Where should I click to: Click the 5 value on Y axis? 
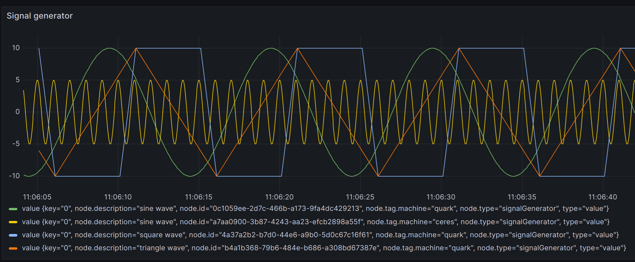tap(18, 80)
